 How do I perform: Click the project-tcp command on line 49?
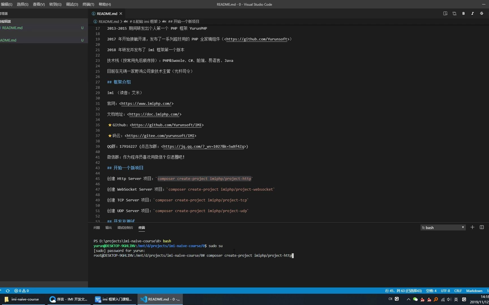click(201, 200)
